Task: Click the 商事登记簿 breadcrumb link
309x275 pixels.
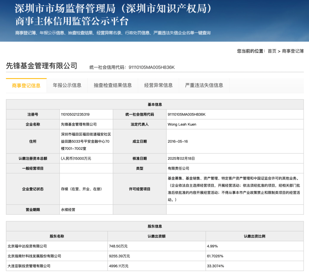Action: coord(293,51)
